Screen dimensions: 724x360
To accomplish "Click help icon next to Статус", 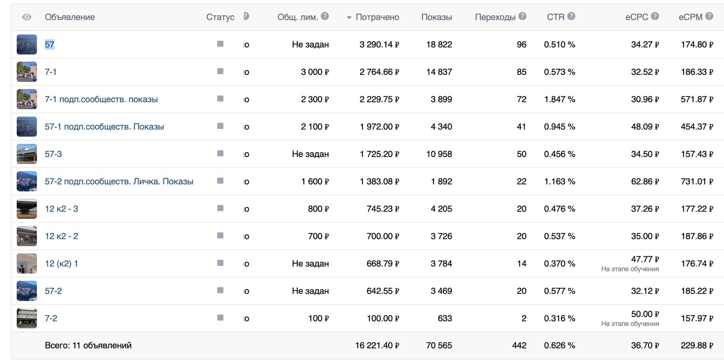I will [246, 16].
